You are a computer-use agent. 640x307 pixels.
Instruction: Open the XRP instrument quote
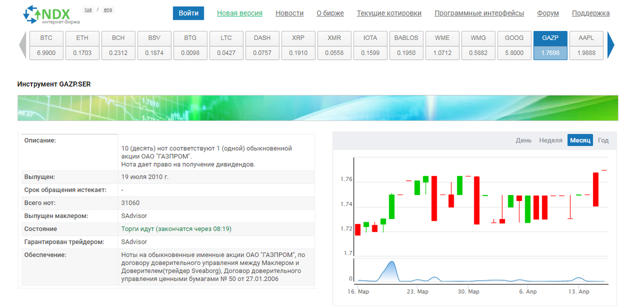pyautogui.click(x=298, y=45)
